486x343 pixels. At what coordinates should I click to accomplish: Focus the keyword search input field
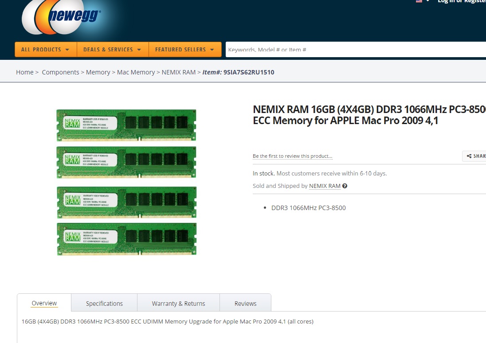pos(356,50)
